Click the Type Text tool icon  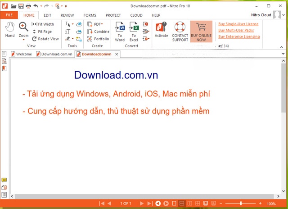coord(67,32)
